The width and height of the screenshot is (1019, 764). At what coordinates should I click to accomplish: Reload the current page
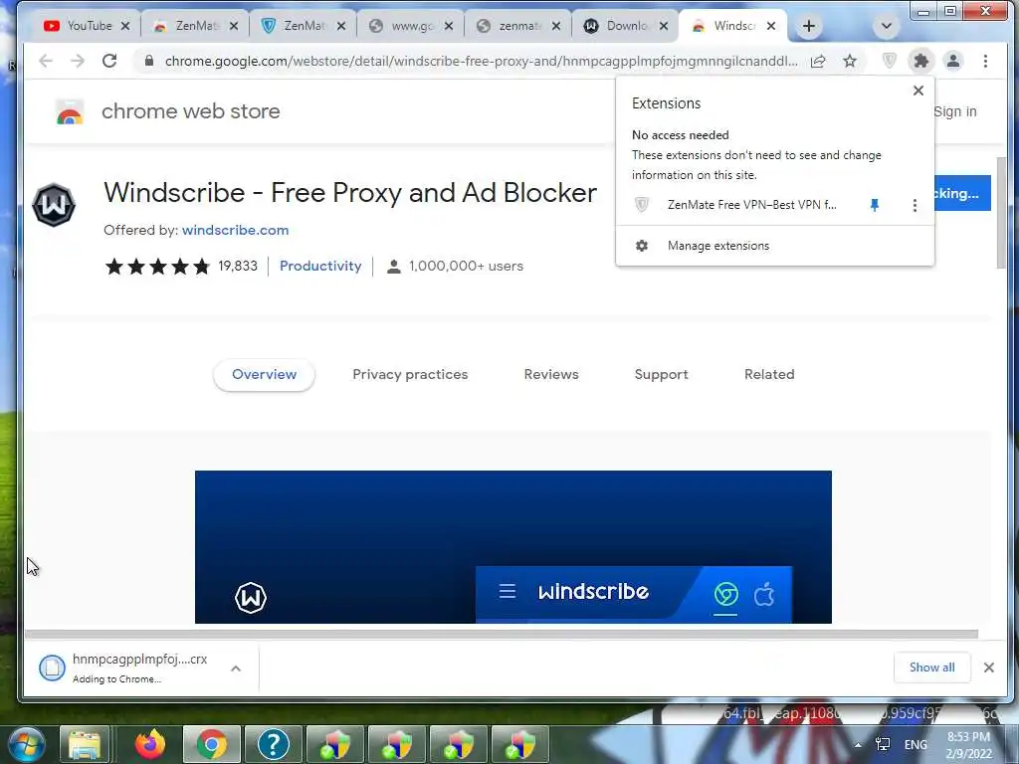[109, 61]
